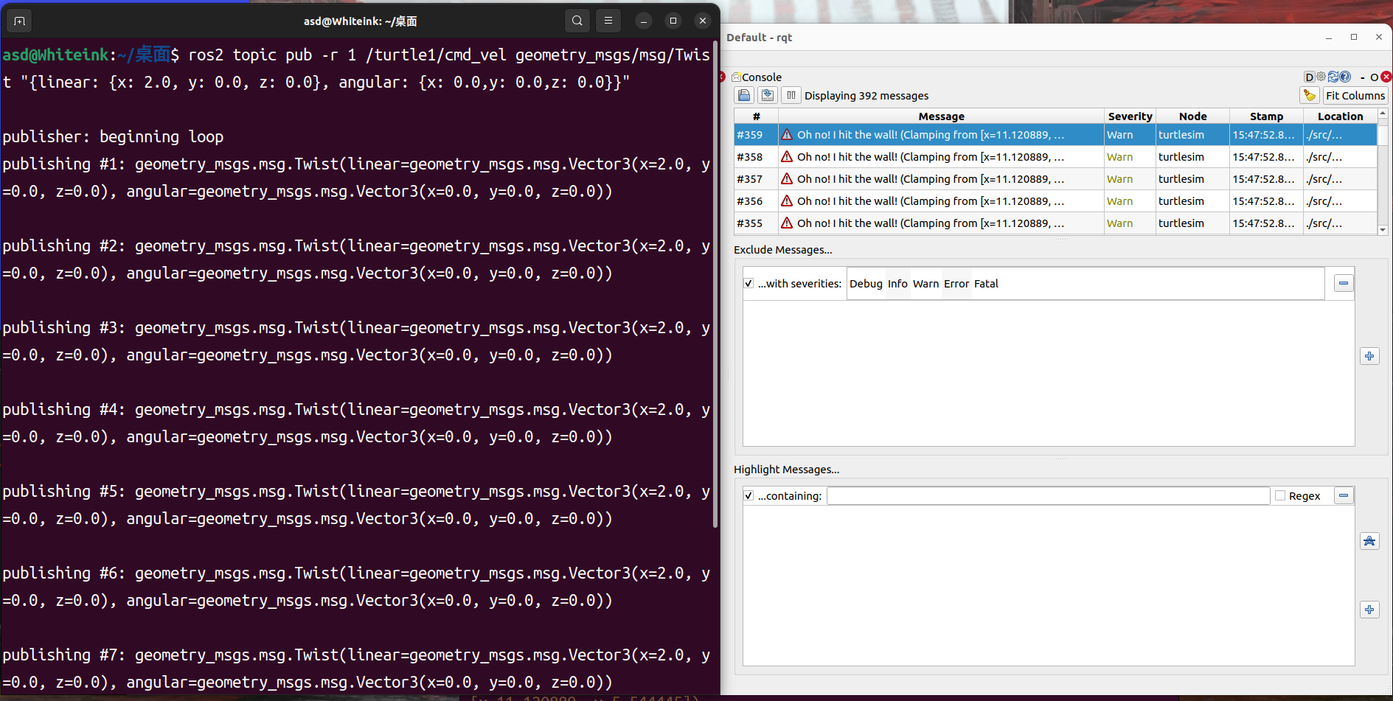Image resolution: width=1393 pixels, height=701 pixels.
Task: Sort by the Location column header
Action: pos(1340,116)
